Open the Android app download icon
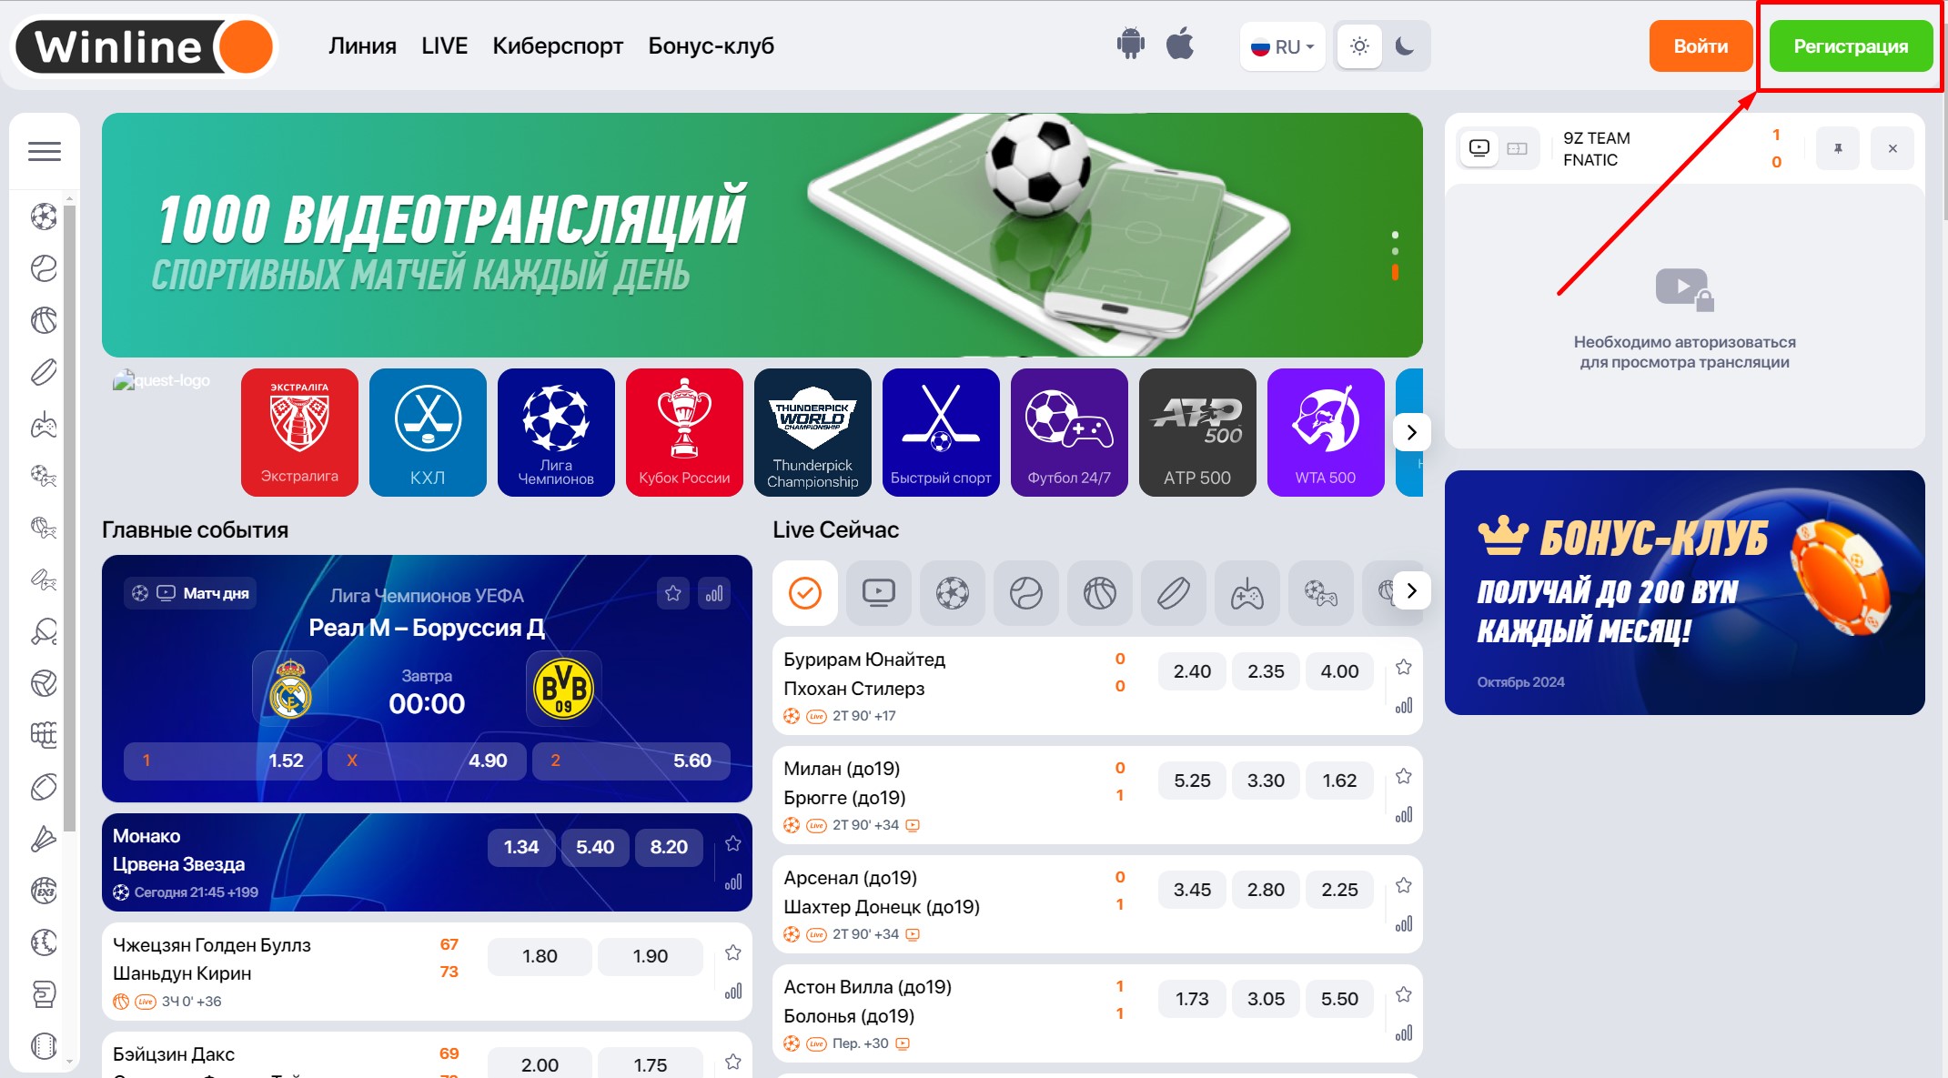The image size is (1948, 1078). 1130,45
